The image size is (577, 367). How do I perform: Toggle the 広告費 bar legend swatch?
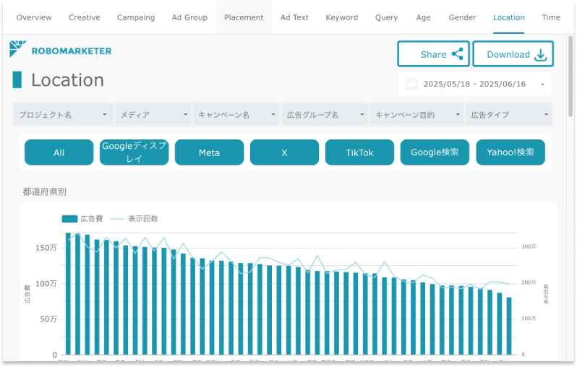tap(69, 218)
